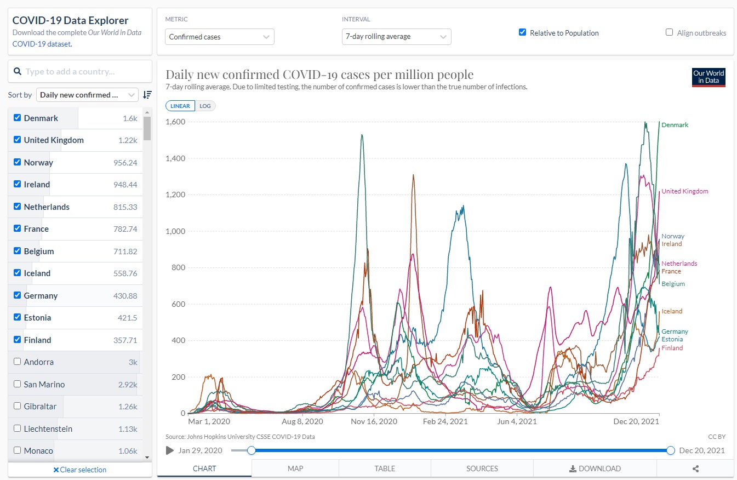Click the Clear selection button
The height and width of the screenshot is (480, 737).
coord(80,470)
